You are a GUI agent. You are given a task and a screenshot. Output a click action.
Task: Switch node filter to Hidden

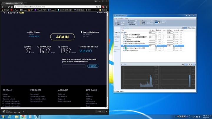[x=193, y=28]
